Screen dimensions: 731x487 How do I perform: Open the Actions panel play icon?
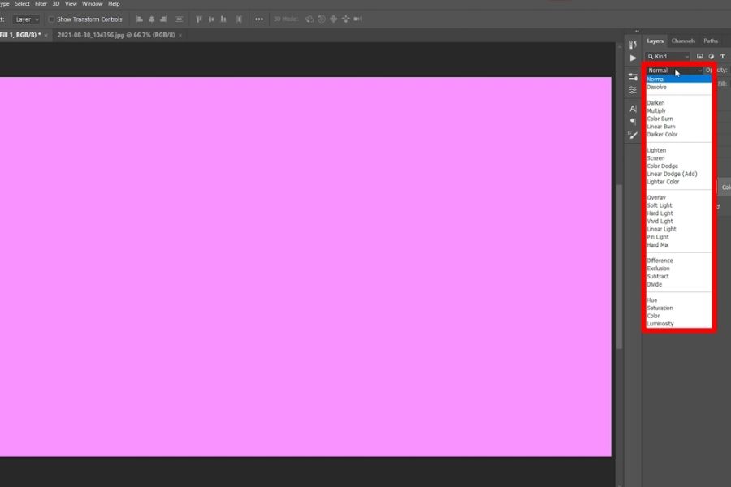(x=633, y=58)
